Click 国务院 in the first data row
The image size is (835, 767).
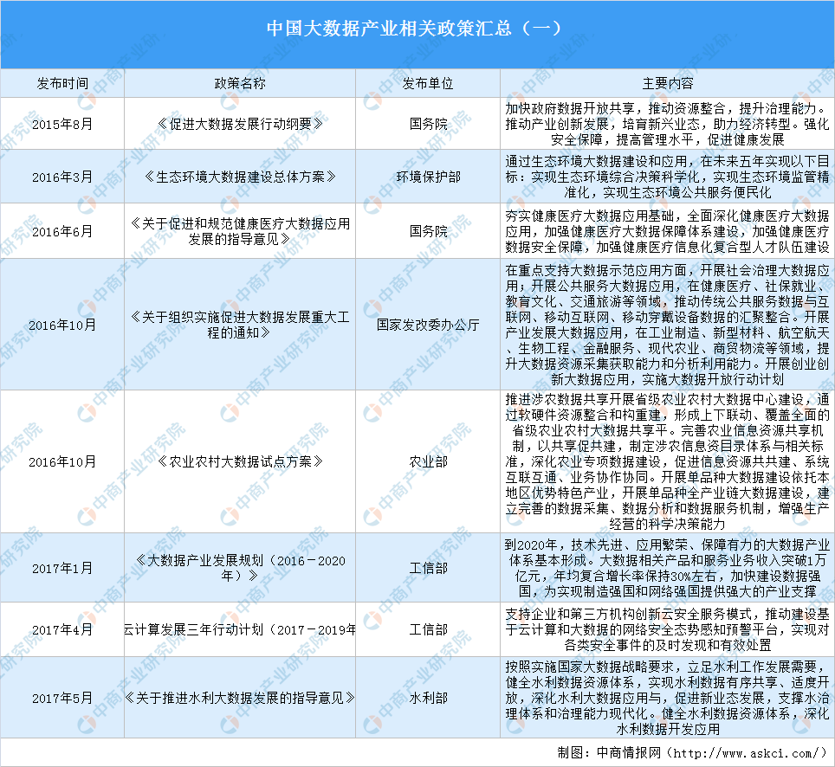(x=429, y=121)
